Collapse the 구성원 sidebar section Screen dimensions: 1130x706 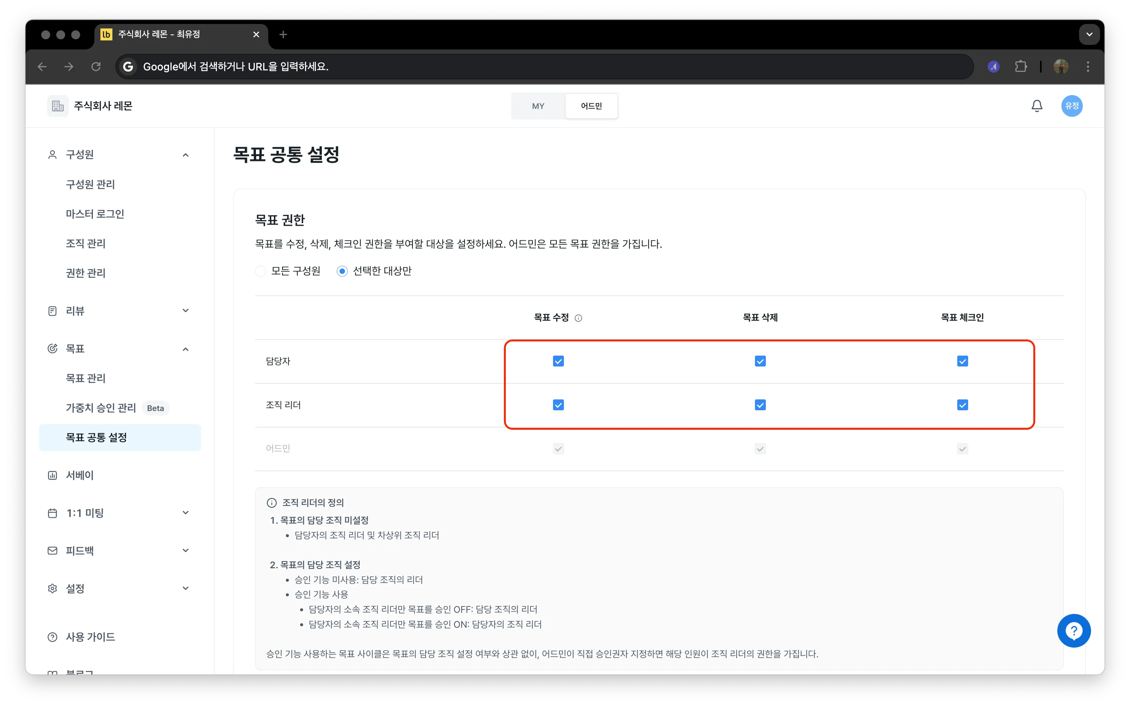click(x=185, y=155)
